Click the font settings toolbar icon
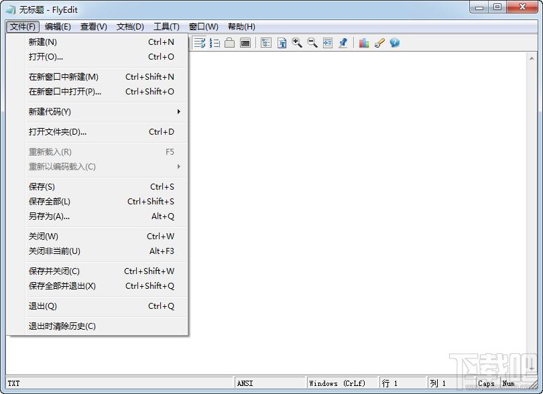Image resolution: width=543 pixels, height=394 pixels. [282, 43]
